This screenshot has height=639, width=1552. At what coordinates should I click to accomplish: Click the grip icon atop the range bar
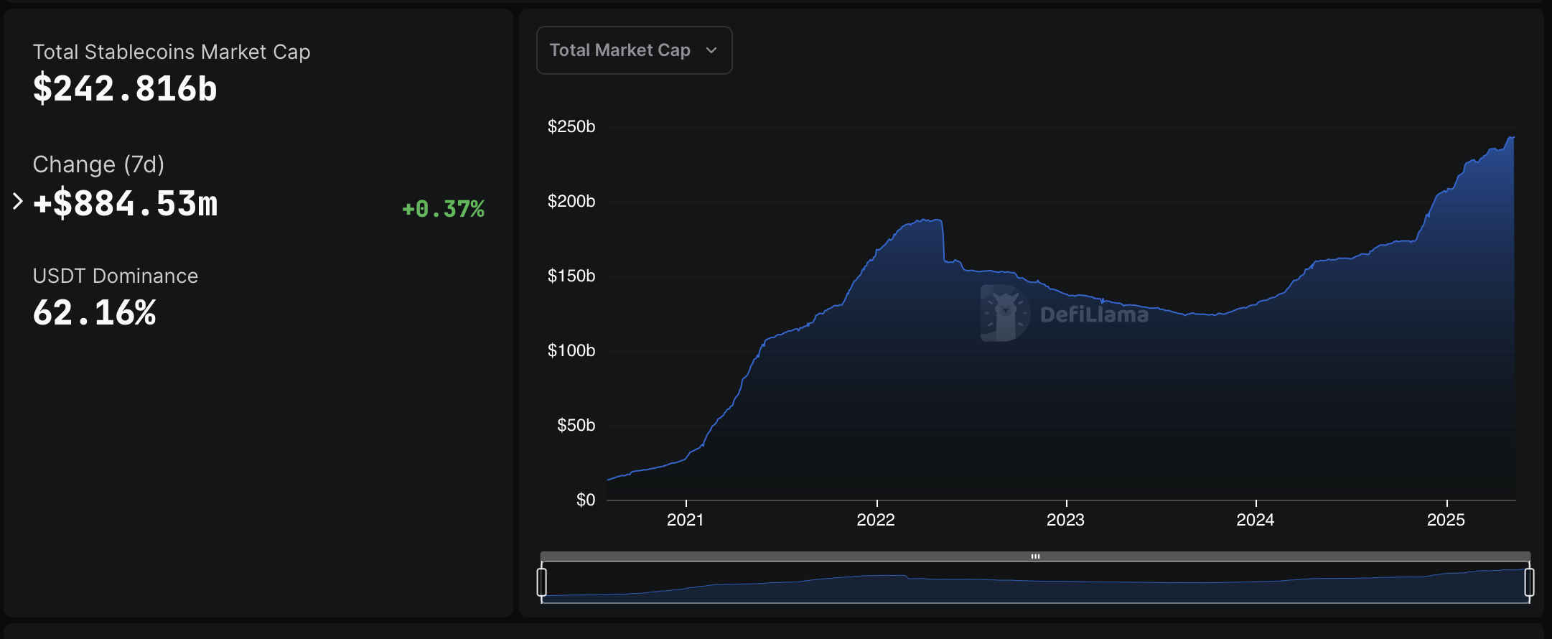click(1035, 556)
